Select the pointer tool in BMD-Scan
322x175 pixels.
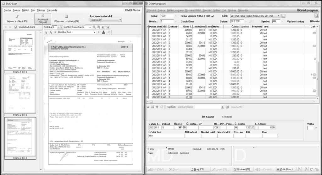(46, 32)
